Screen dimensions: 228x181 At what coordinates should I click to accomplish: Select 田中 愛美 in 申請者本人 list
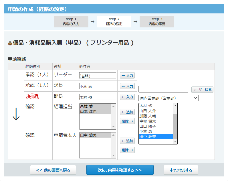95,135
